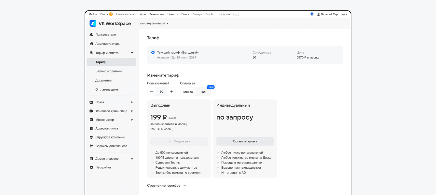The height and width of the screenshot is (195, 436).
Task: Increase user count with plus button
Action: click(x=171, y=92)
